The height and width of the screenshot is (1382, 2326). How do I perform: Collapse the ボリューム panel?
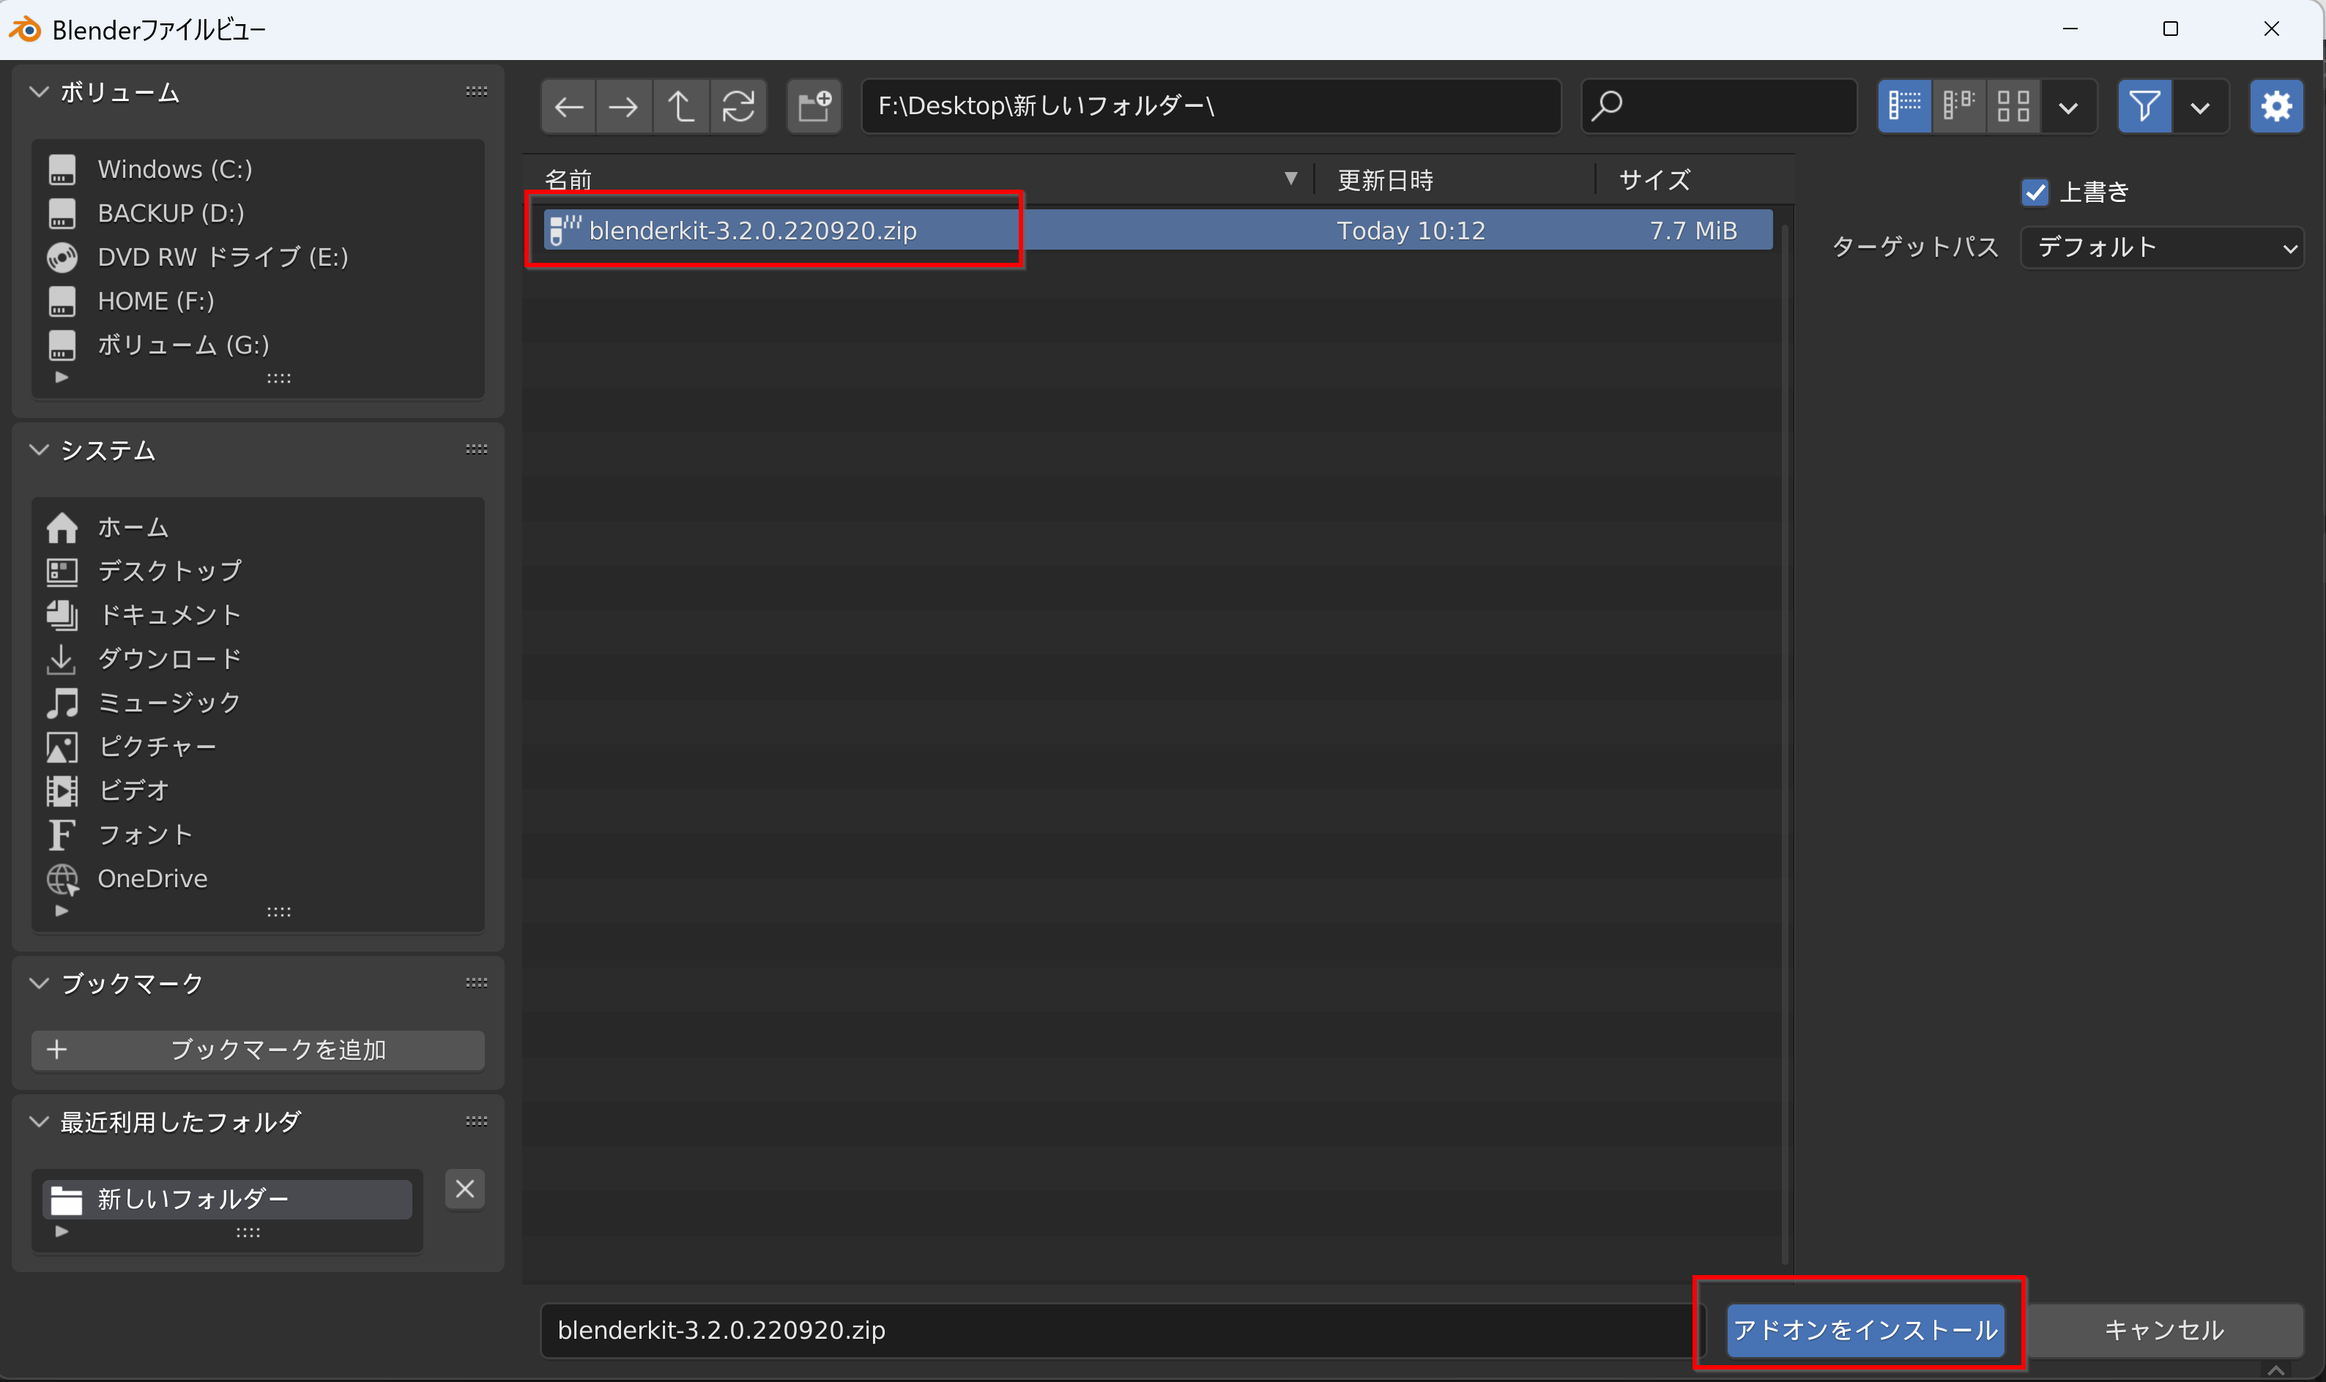39,92
